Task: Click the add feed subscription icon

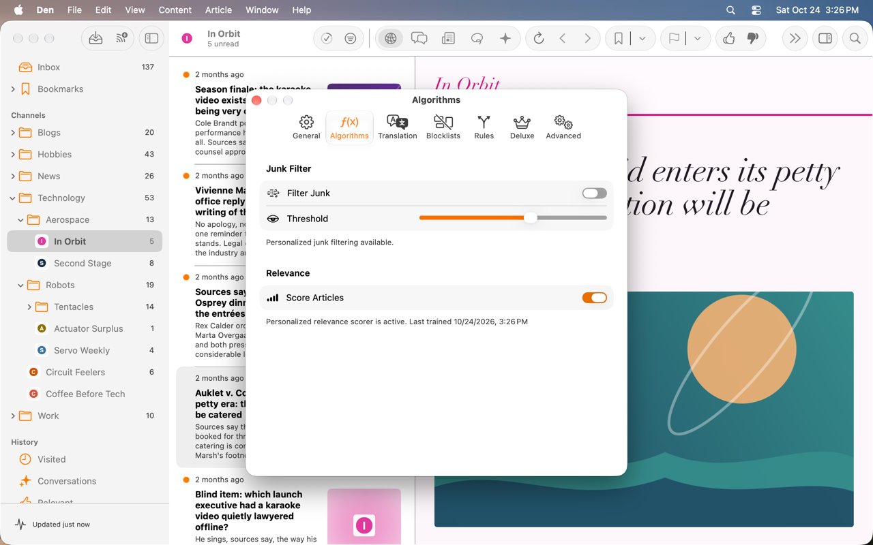Action: pyautogui.click(x=121, y=39)
